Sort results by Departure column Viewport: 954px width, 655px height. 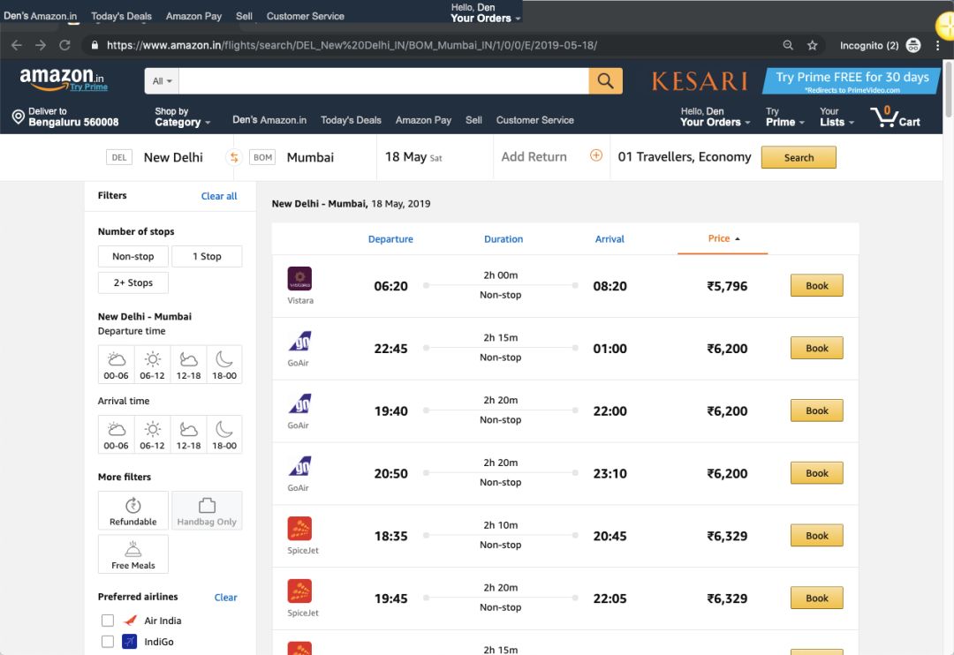[390, 239]
